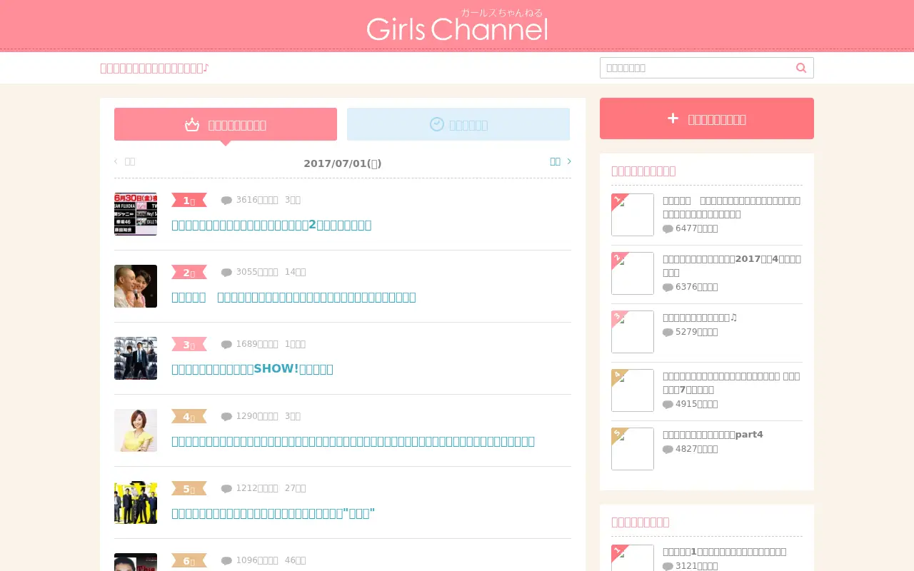
Task: Go to next day with right chevron
Action: point(561,161)
